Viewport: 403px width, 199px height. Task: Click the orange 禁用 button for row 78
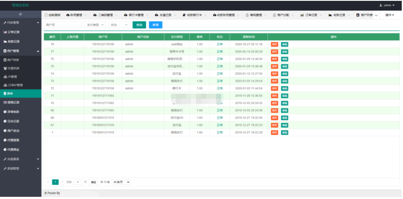pyautogui.click(x=274, y=44)
